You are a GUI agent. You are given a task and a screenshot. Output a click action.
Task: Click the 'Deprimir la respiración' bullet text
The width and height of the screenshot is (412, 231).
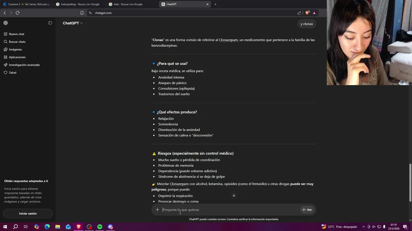175,196
